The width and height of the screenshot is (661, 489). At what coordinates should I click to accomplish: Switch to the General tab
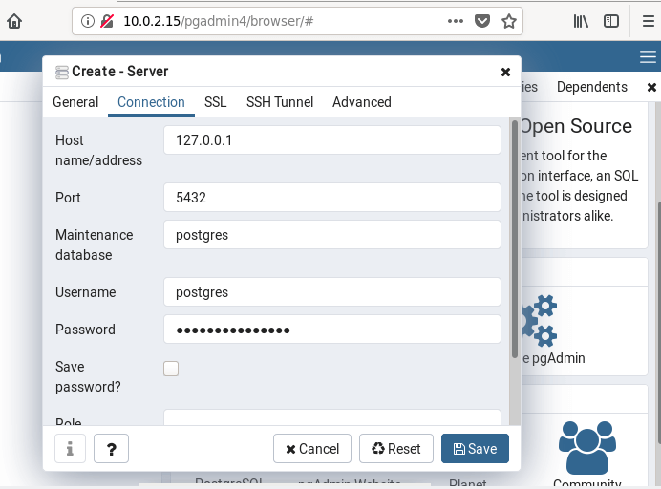75,102
